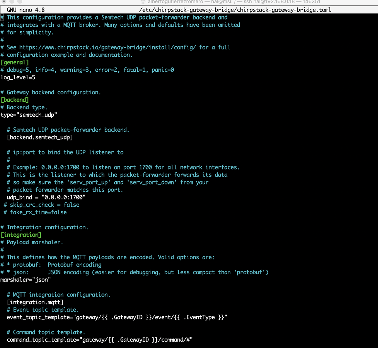Click the network icon in the title bar
378x348 pixels.
[x=143, y=2]
